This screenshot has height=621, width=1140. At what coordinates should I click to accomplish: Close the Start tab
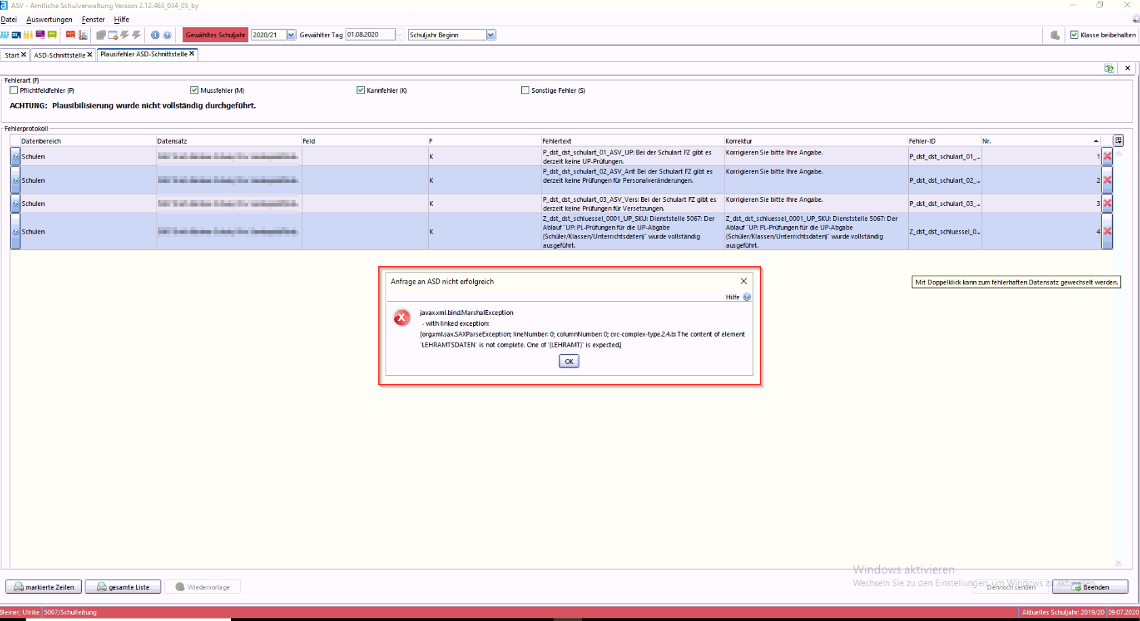coord(24,55)
